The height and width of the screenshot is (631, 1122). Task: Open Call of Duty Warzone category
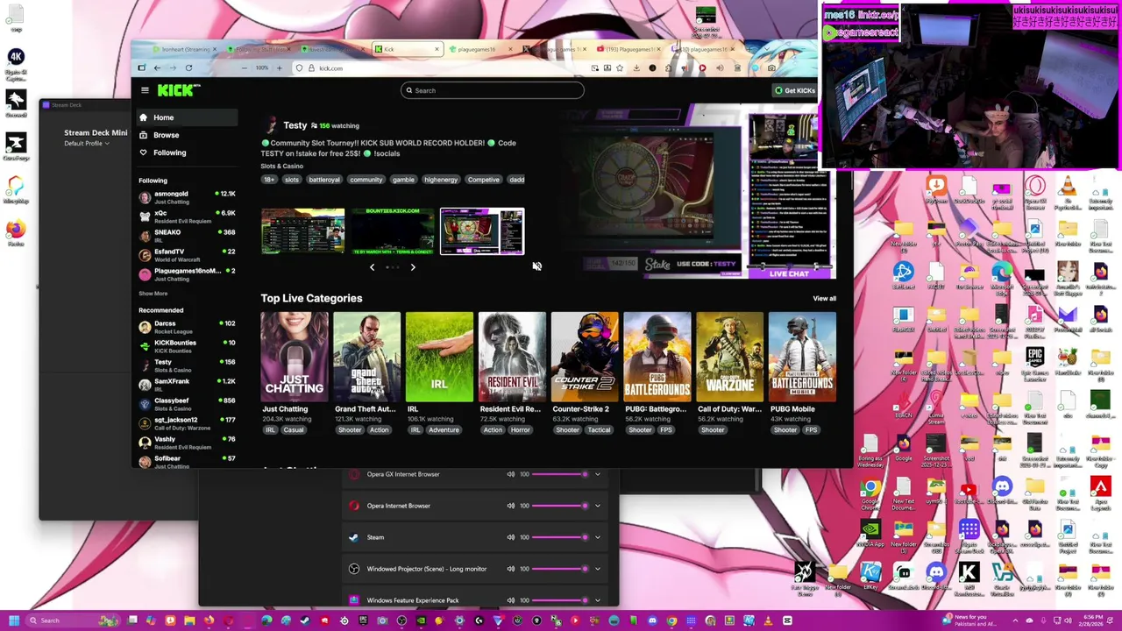coord(729,358)
